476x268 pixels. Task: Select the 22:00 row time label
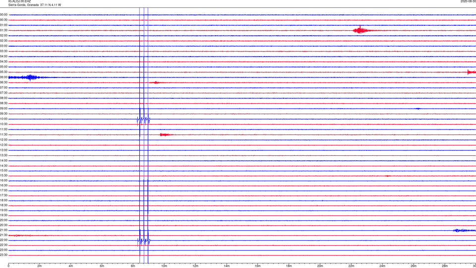pos(3,240)
